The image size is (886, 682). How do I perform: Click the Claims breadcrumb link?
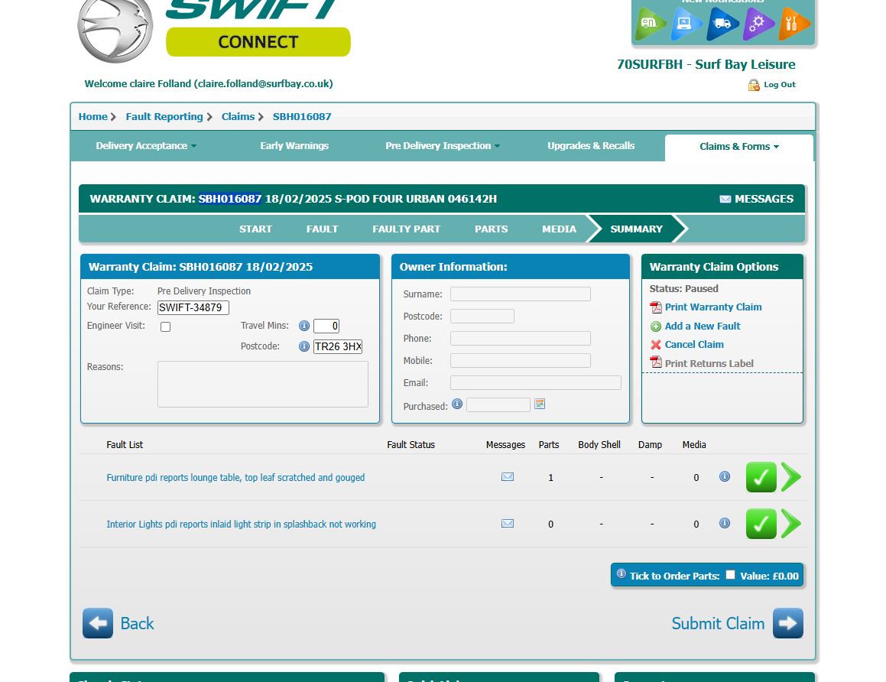[238, 116]
